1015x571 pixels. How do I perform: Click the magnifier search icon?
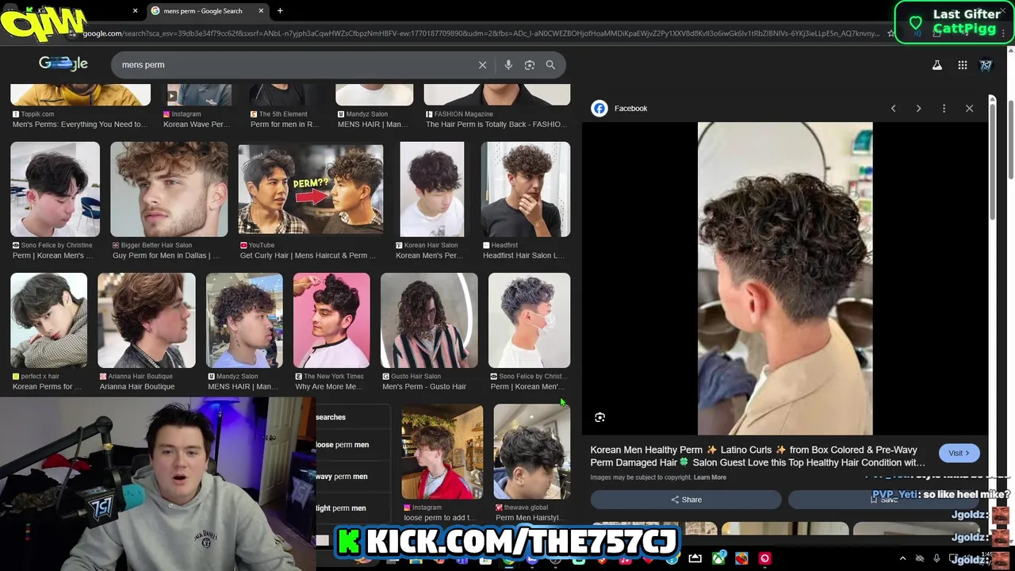pyautogui.click(x=550, y=65)
